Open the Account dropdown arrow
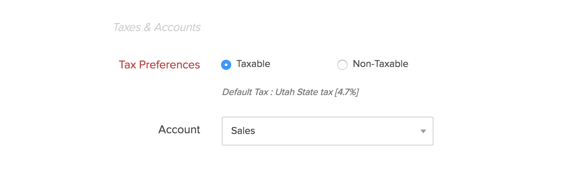This screenshot has width=583, height=175. pyautogui.click(x=423, y=131)
